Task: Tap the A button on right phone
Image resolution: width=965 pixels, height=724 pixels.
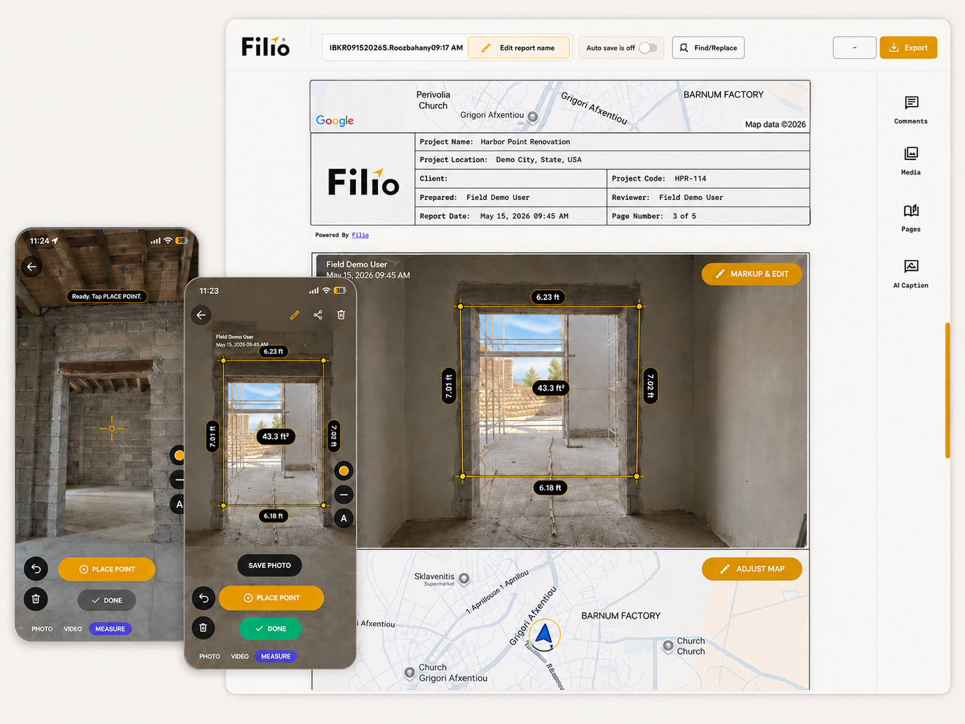Action: (x=344, y=518)
